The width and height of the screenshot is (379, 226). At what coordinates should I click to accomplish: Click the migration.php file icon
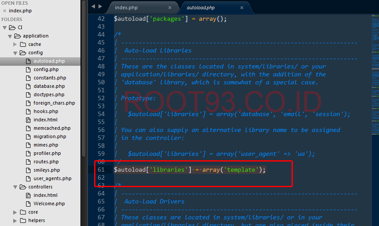pyautogui.click(x=28, y=137)
